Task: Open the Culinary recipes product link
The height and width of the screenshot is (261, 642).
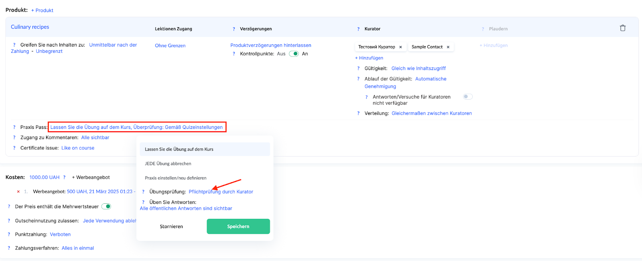Action: click(30, 27)
